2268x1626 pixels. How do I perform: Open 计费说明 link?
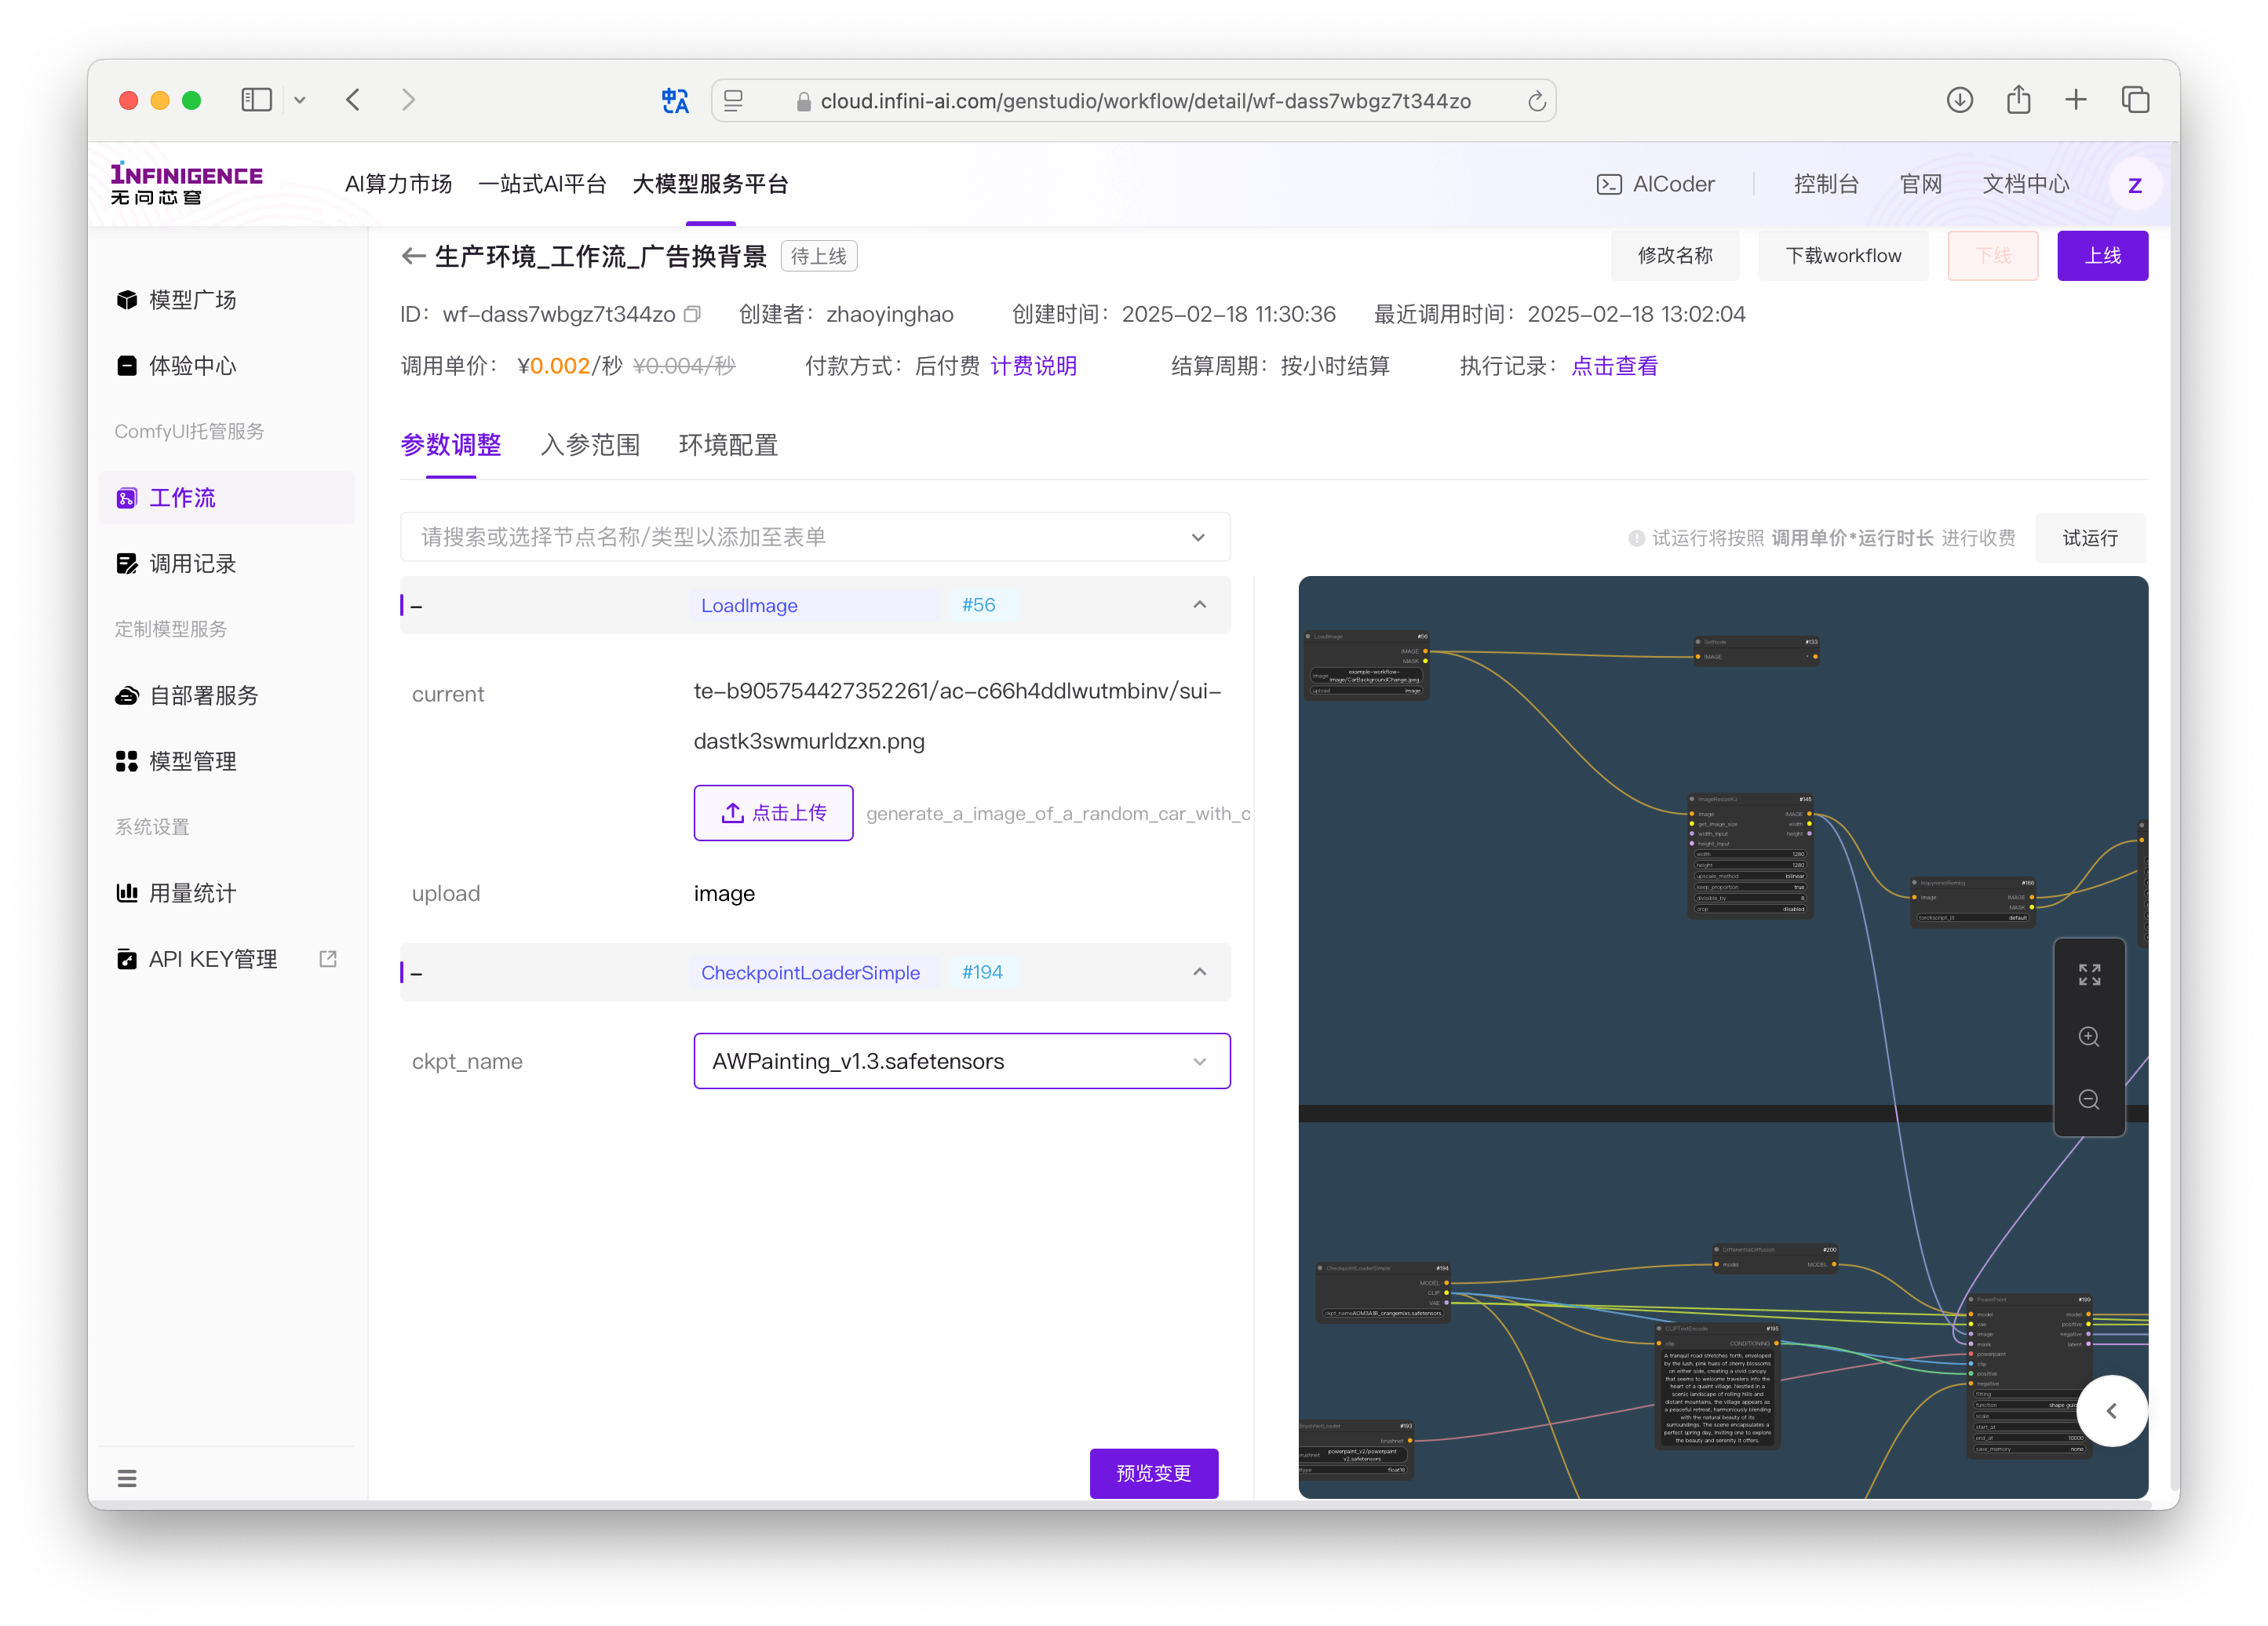pyautogui.click(x=1033, y=366)
